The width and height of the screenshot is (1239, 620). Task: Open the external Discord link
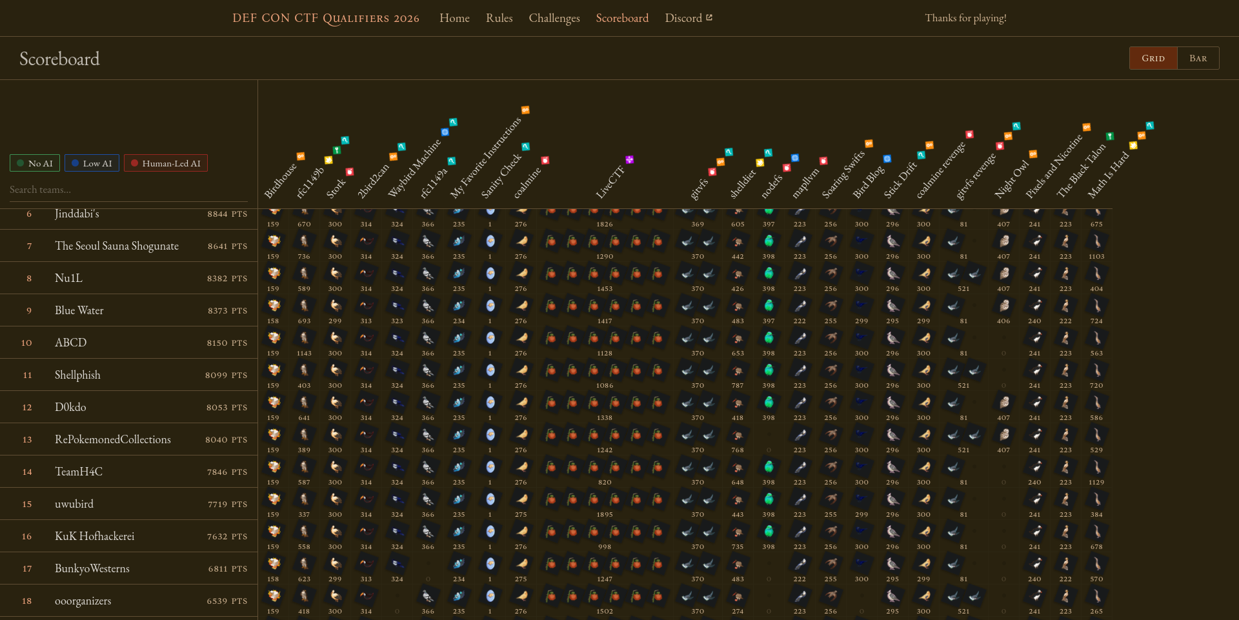pyautogui.click(x=689, y=18)
